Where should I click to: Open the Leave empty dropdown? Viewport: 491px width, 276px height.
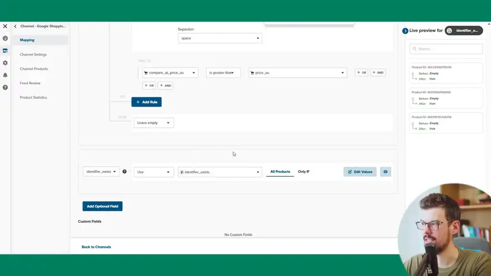pyautogui.click(x=153, y=123)
